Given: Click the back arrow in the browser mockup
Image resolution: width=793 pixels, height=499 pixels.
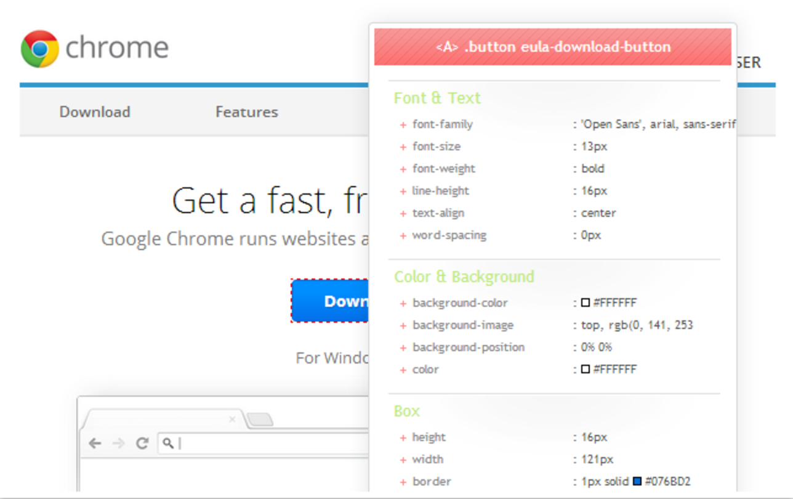Looking at the screenshot, I should pos(94,443).
